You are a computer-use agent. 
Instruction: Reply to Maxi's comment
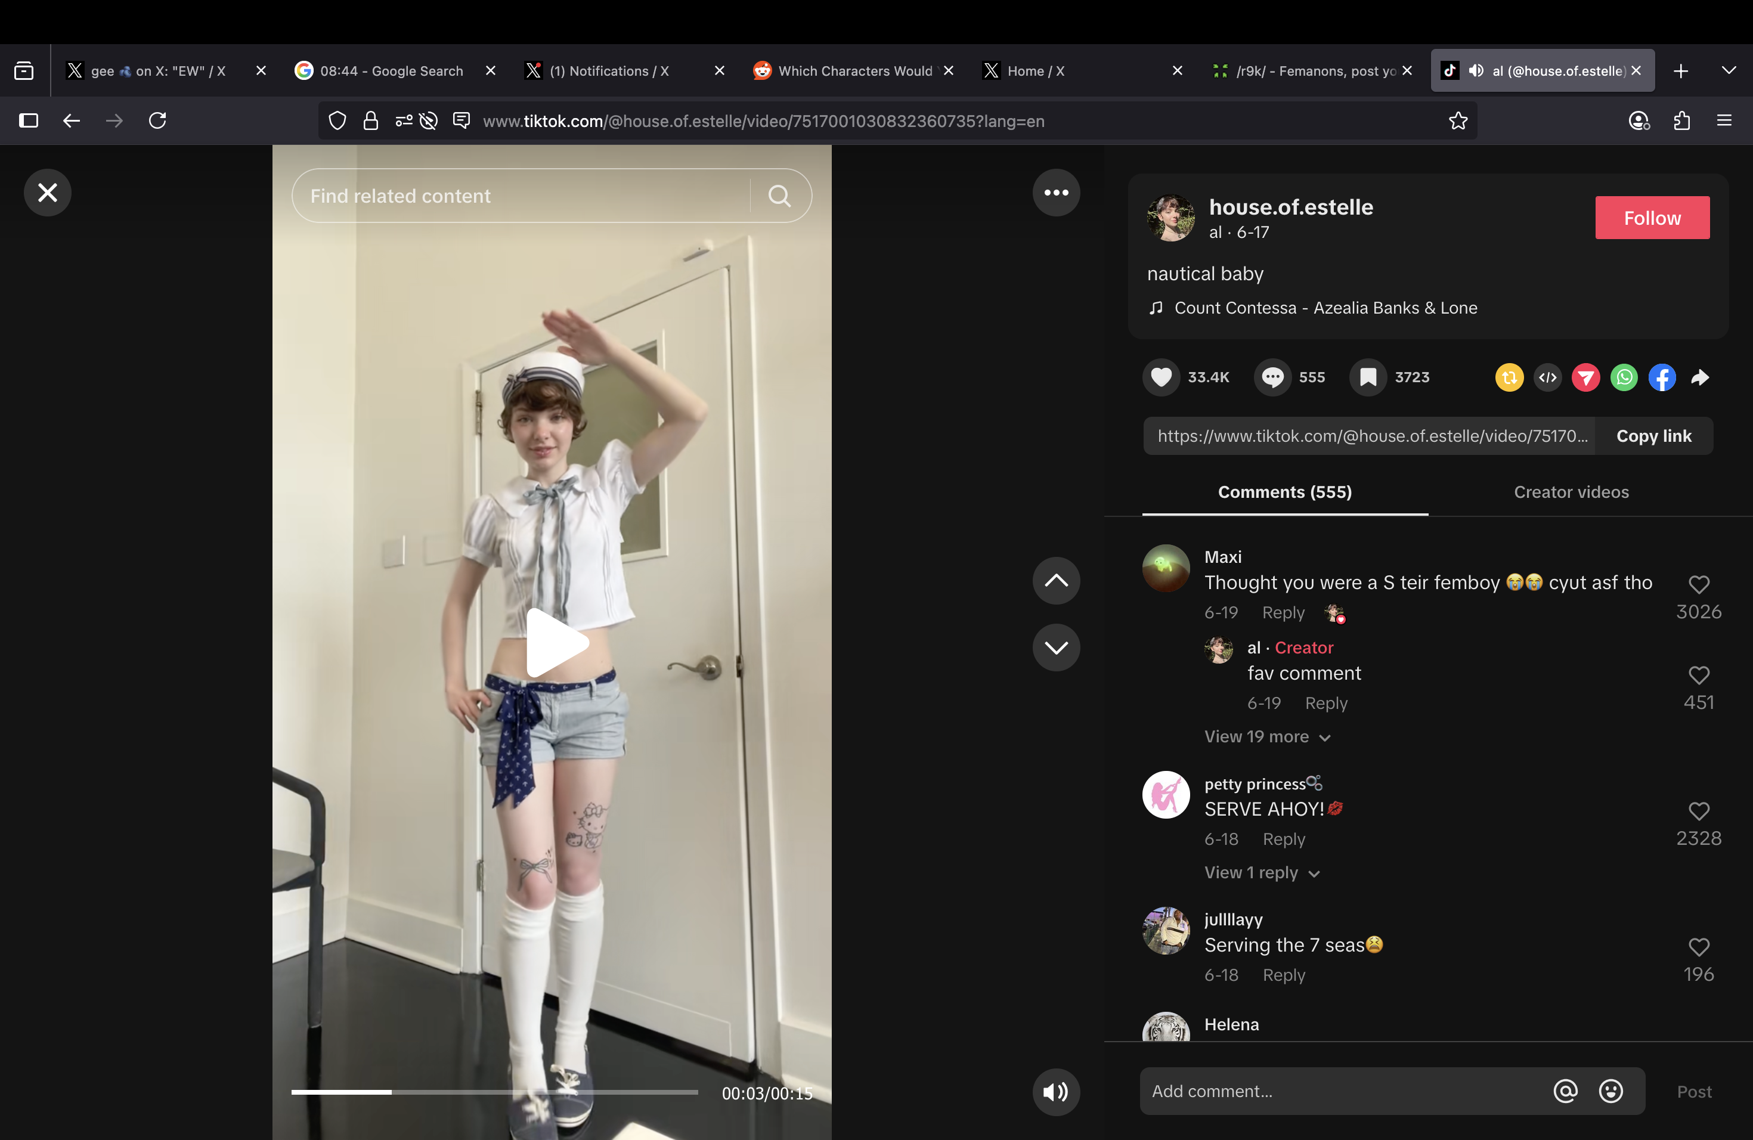(1283, 613)
